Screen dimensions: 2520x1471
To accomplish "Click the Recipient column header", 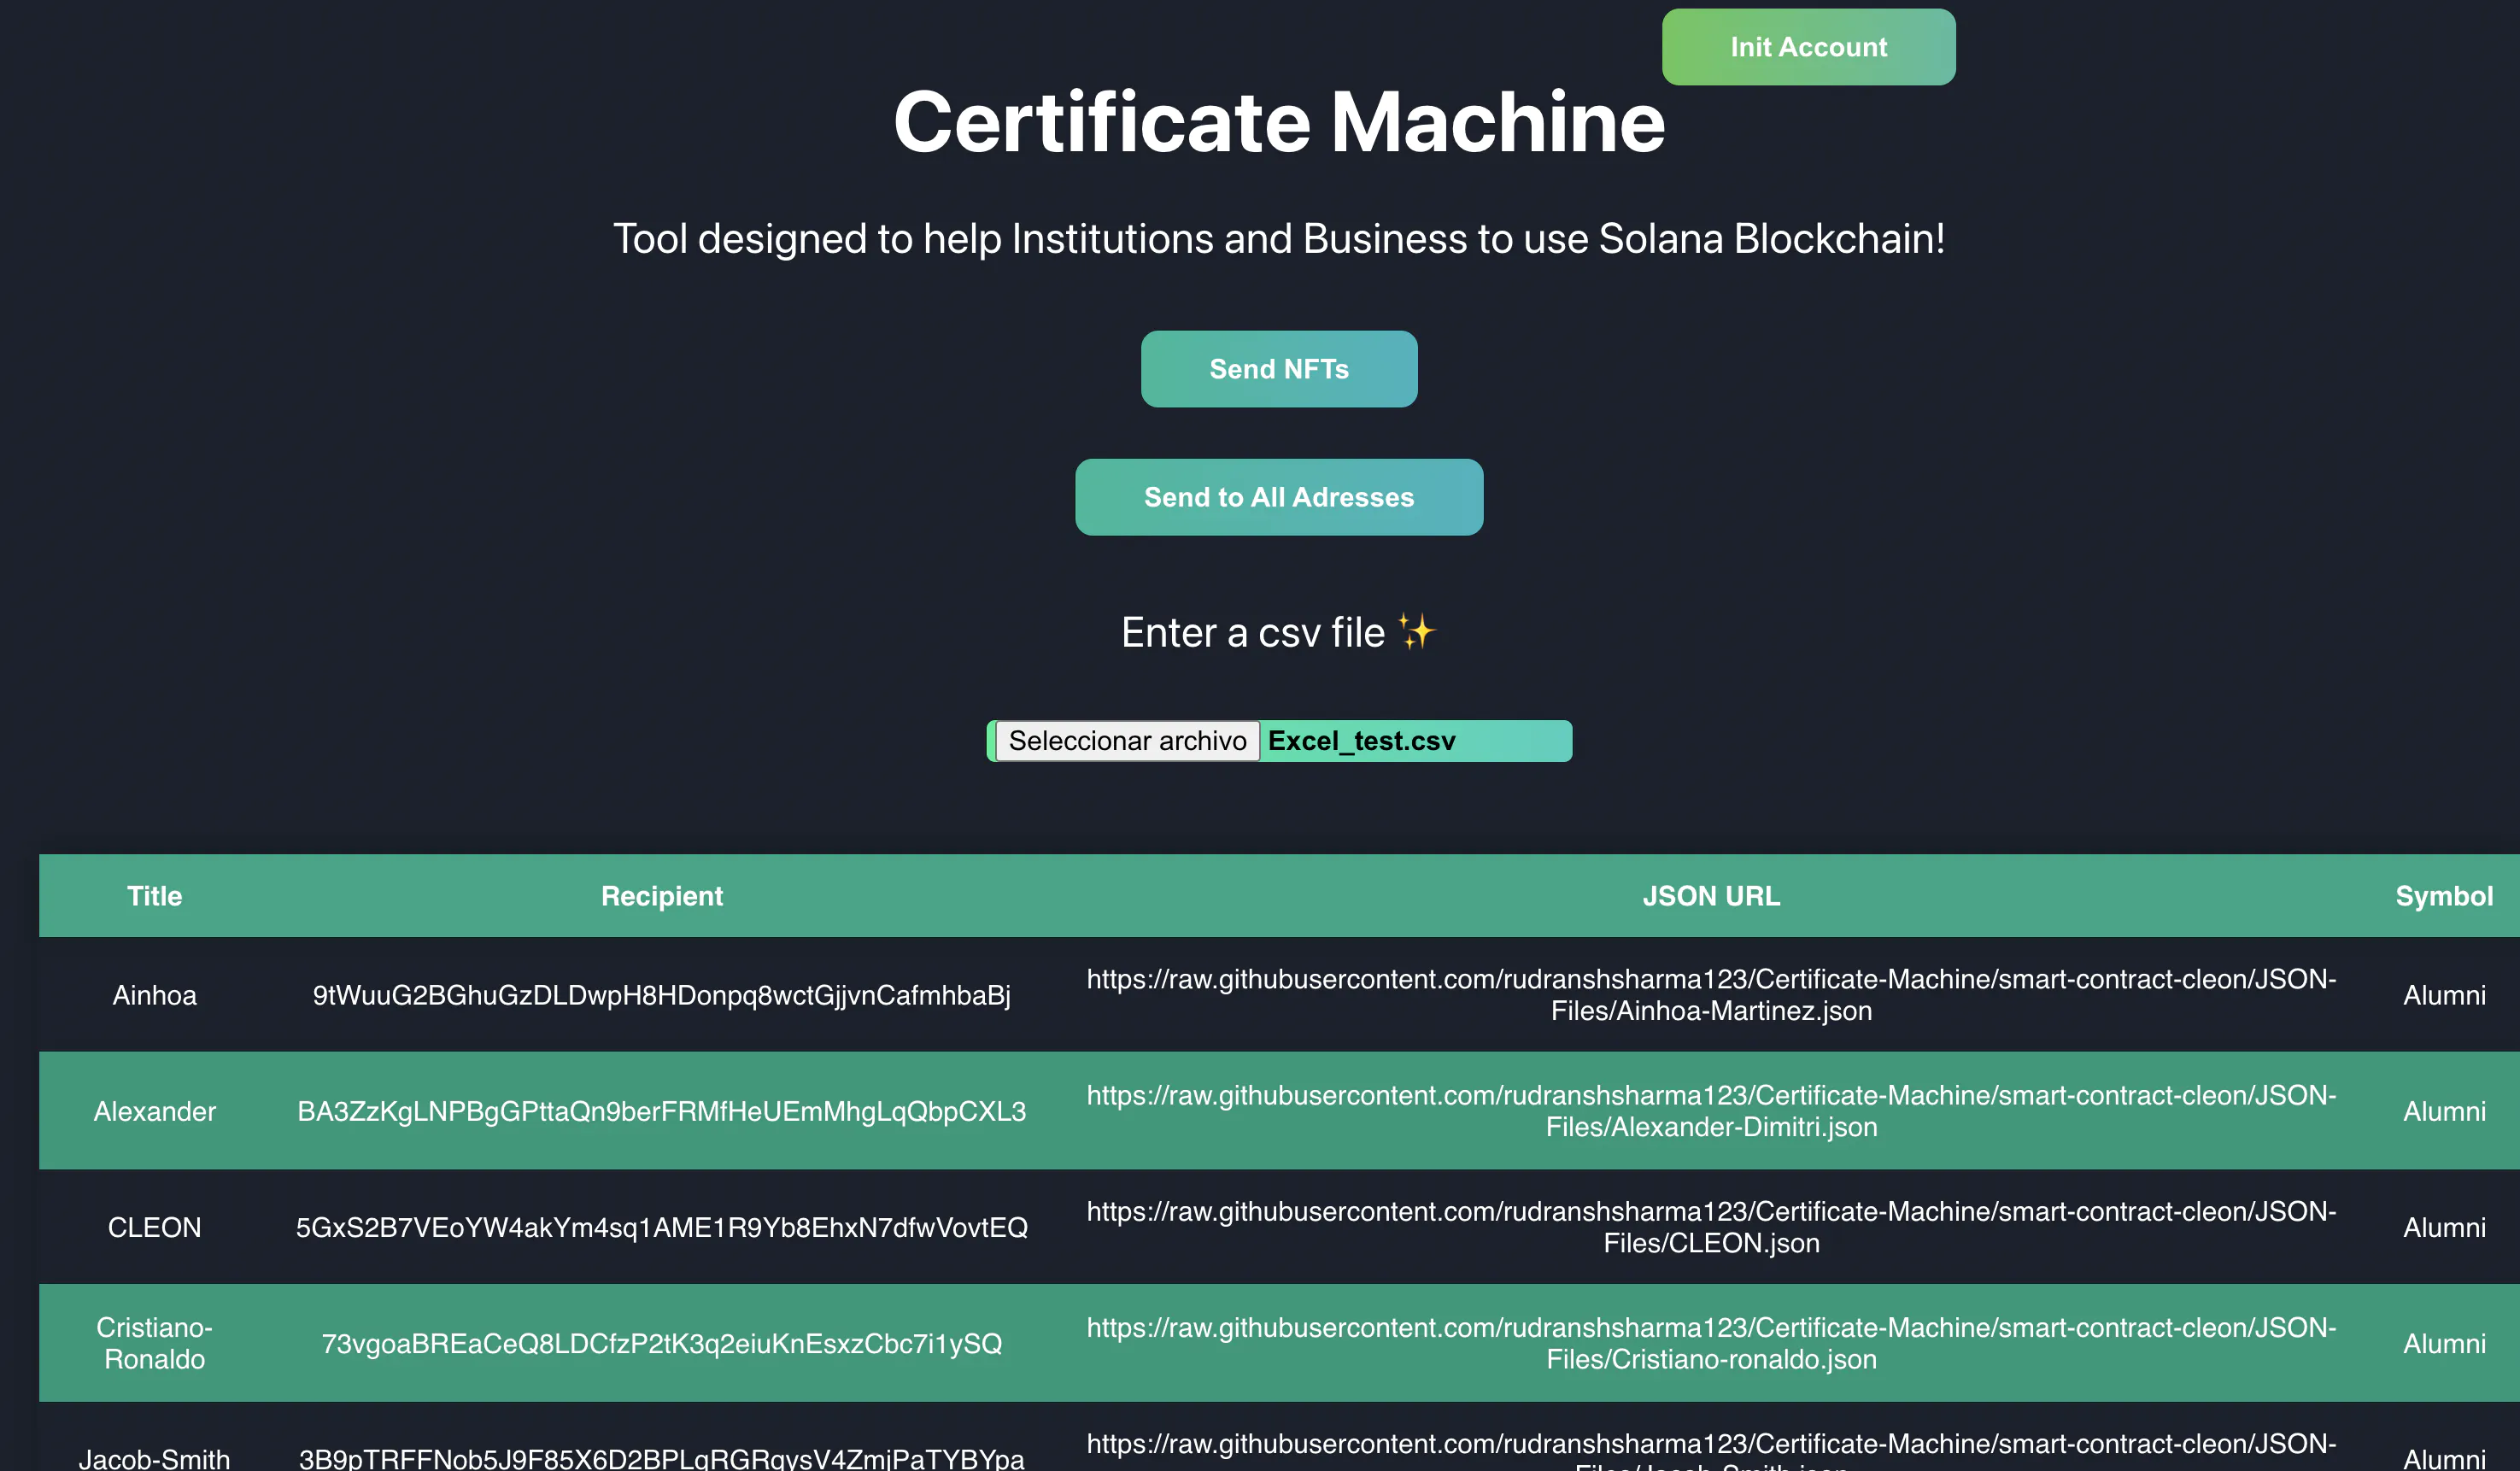I will pos(661,896).
